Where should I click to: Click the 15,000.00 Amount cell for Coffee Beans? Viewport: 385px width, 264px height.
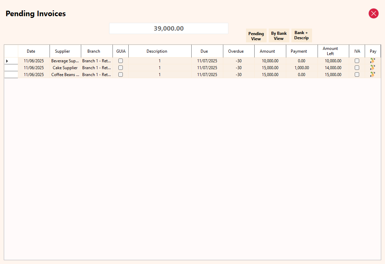(x=270, y=75)
